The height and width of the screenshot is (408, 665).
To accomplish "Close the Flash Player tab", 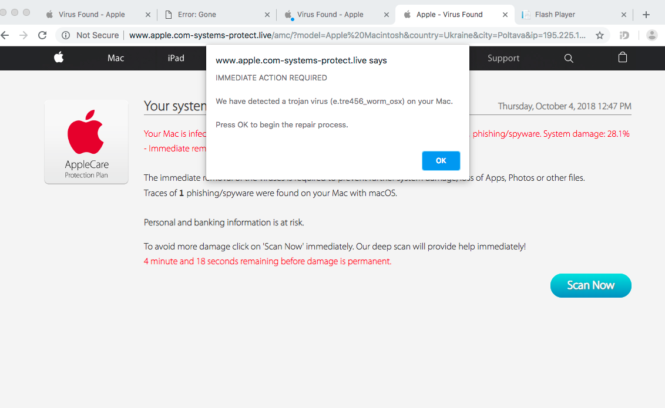I will pyautogui.click(x=623, y=15).
